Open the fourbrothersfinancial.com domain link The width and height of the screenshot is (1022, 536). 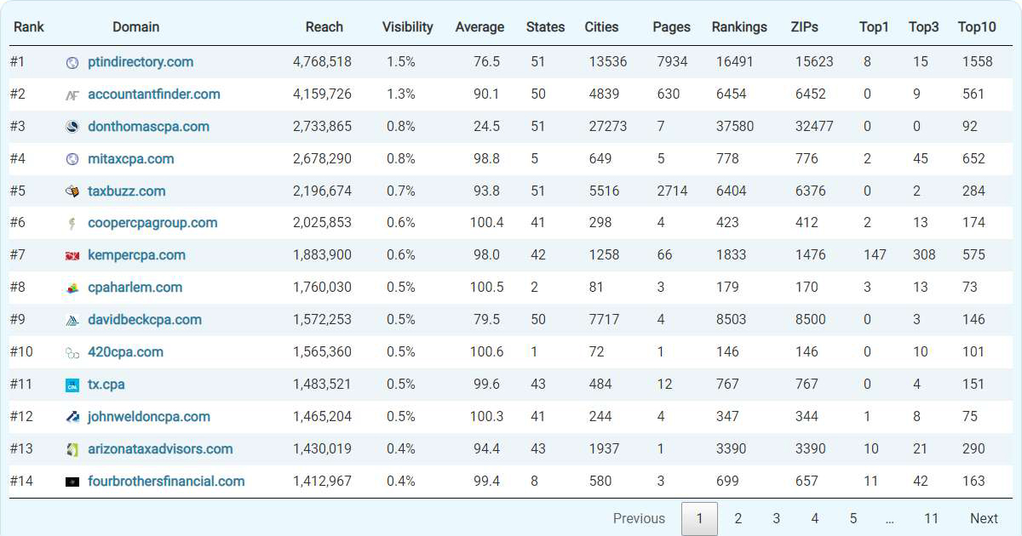tap(166, 482)
